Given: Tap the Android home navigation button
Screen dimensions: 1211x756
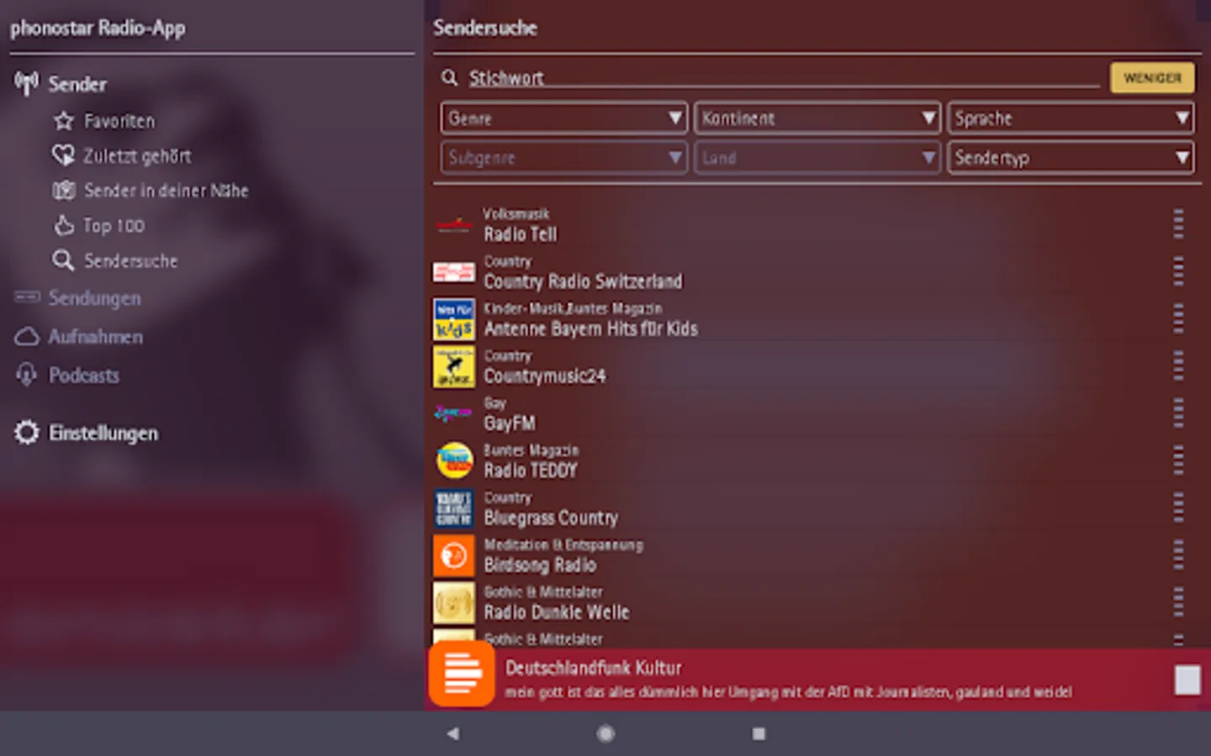Looking at the screenshot, I should click(605, 733).
